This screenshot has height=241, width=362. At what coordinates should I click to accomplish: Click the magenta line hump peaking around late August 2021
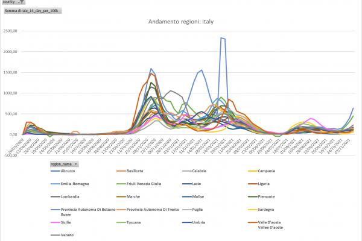click(x=311, y=118)
